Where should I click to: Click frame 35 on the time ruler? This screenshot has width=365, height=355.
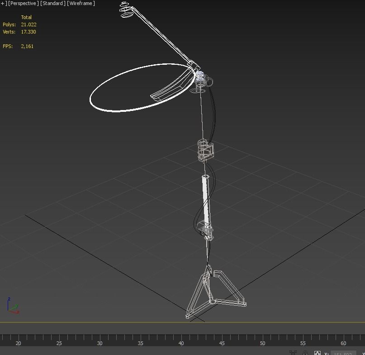pyautogui.click(x=140, y=343)
